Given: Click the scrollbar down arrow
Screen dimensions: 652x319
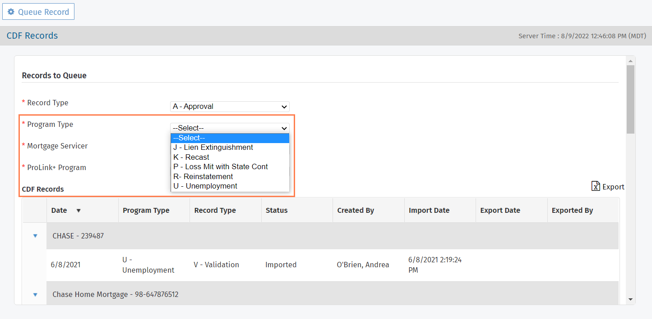Looking at the screenshot, I should pyautogui.click(x=630, y=299).
